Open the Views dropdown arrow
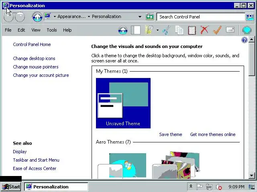Viewport: 257px width, 192px height. [157, 30]
